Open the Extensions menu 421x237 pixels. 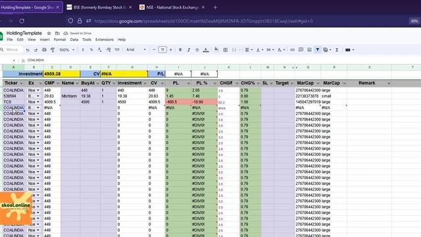tap(105, 39)
